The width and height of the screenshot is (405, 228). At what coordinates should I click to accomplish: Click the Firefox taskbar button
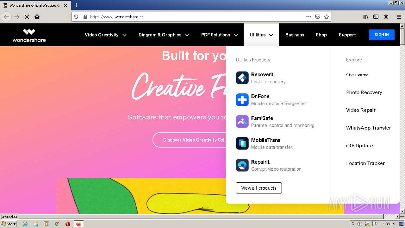click(x=78, y=224)
